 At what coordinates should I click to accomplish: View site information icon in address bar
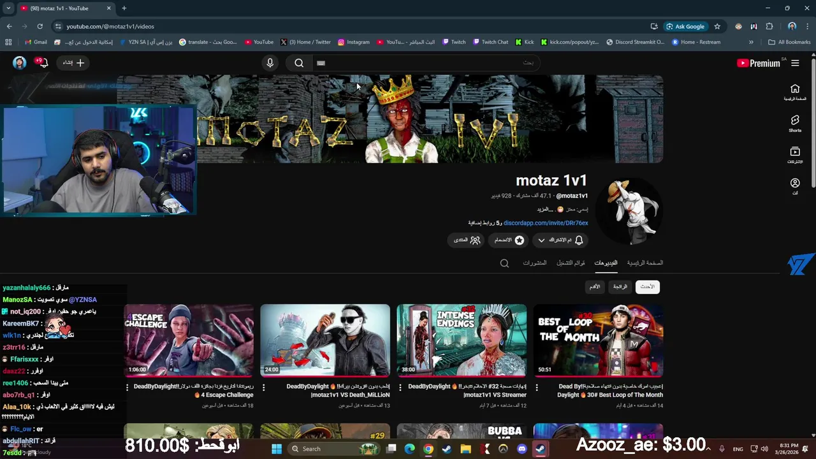[58, 26]
